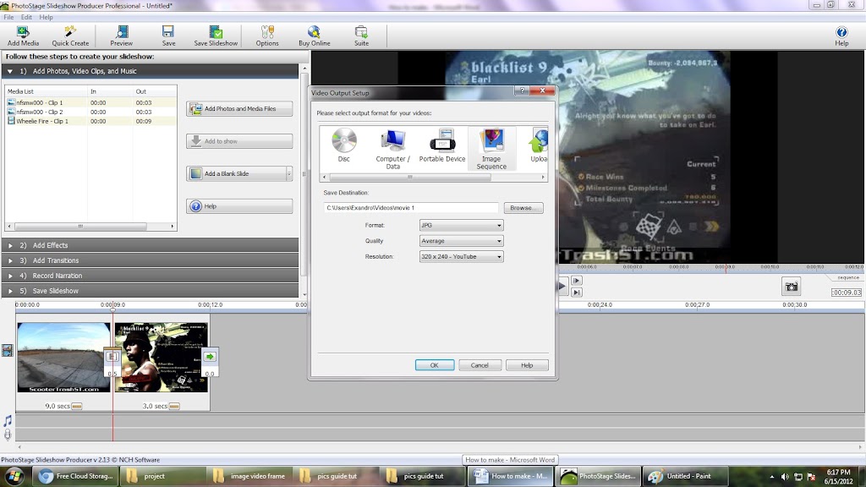The image size is (866, 487).
Task: Click the video track filmstrip icon
Action: coord(7,350)
